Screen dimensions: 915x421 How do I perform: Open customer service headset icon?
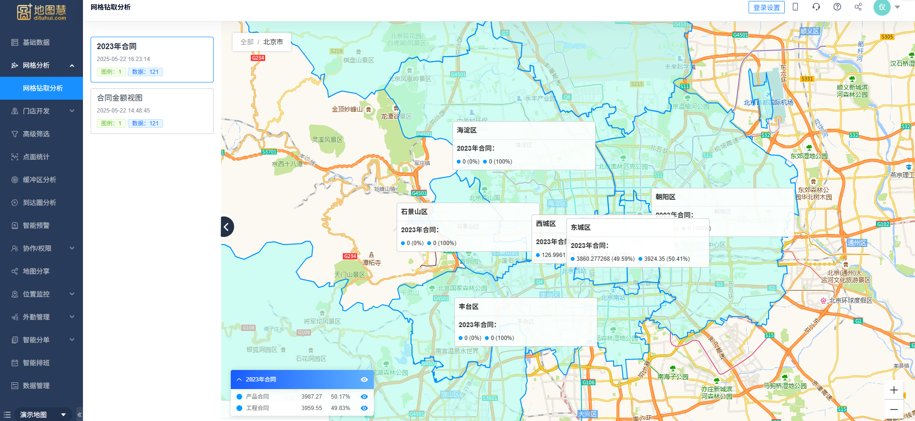[816, 7]
